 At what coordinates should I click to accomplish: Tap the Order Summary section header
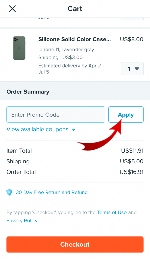(28, 92)
